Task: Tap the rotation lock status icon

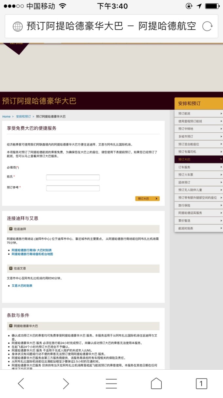Action: pos(189,6)
